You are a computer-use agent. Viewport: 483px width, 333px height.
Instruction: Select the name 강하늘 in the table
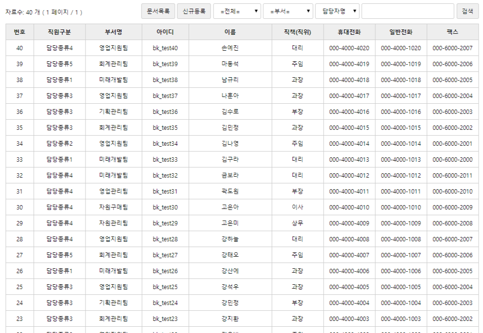(x=230, y=239)
